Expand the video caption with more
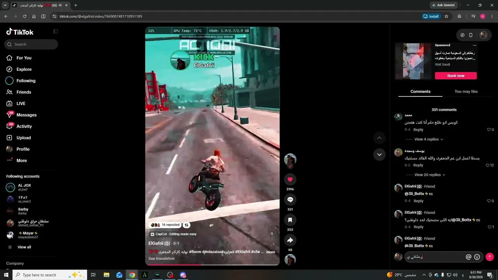Screen dimensions: 498x280 [x=271, y=252]
